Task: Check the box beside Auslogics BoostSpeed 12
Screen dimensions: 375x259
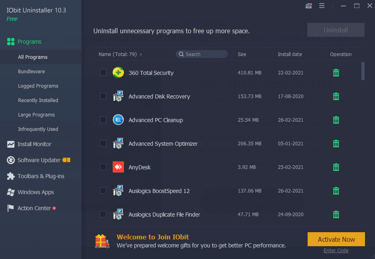Action: click(x=103, y=191)
